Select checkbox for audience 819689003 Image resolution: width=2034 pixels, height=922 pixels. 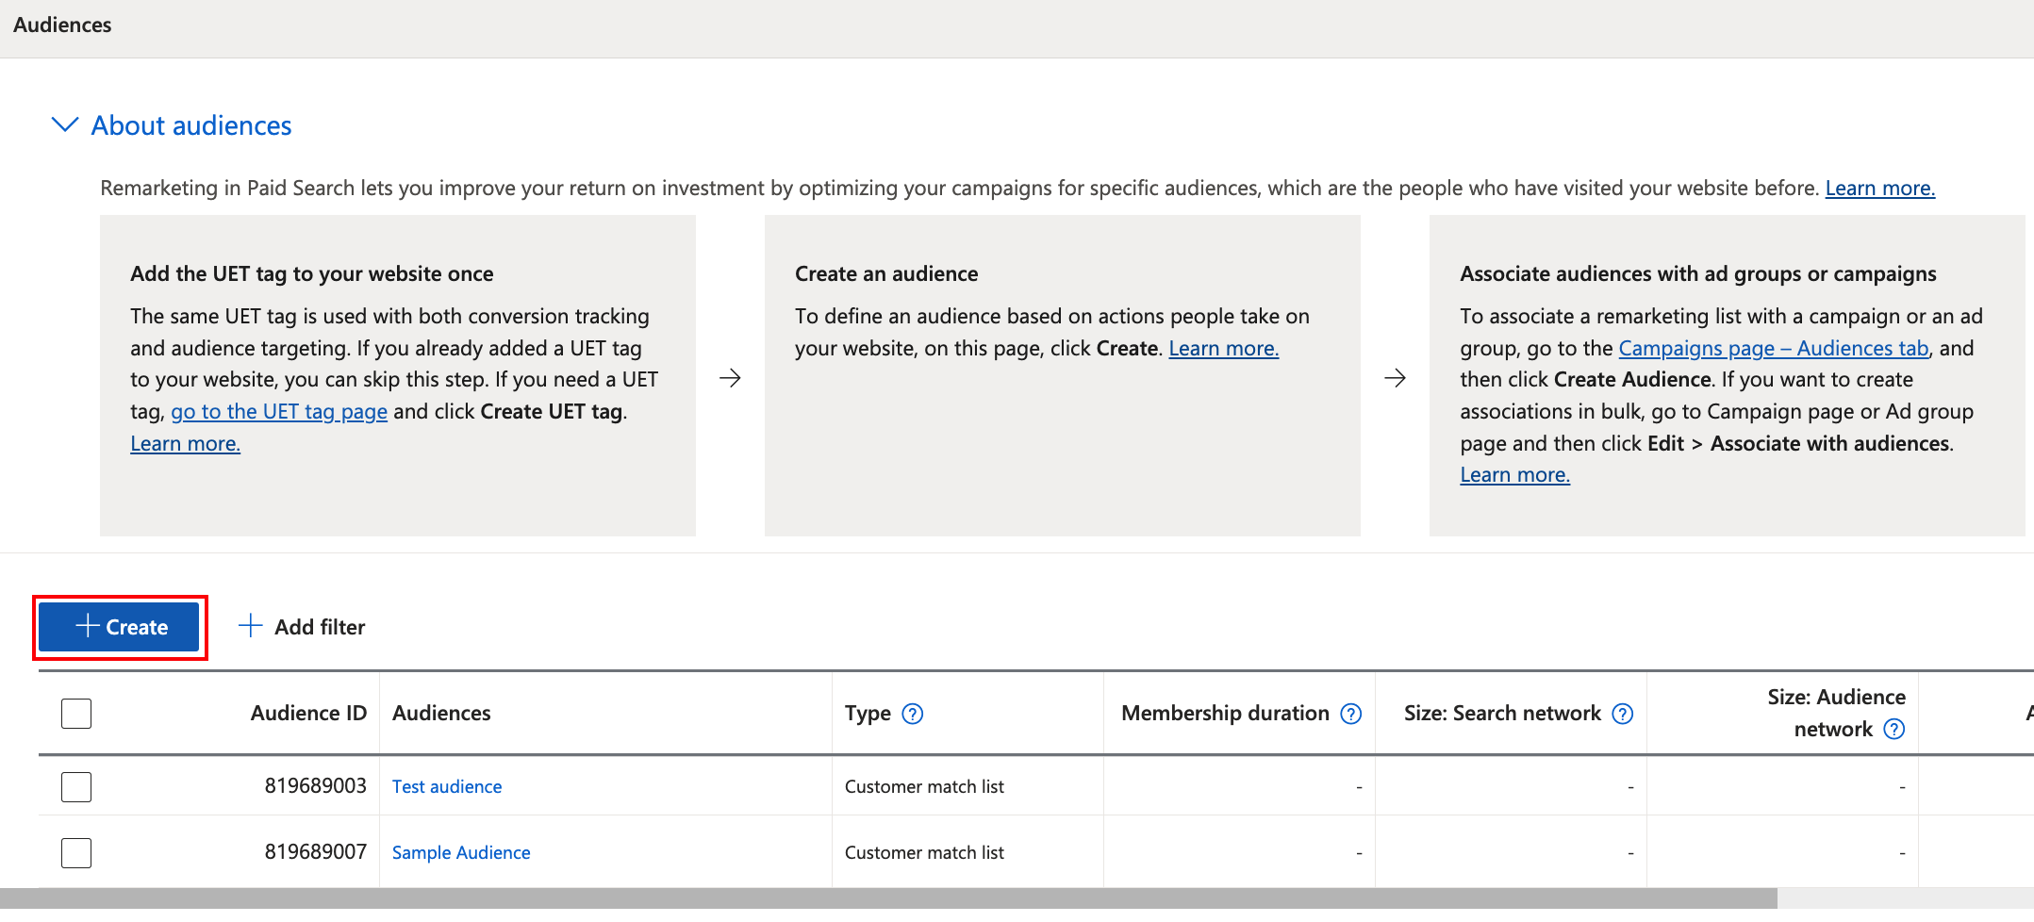click(76, 786)
